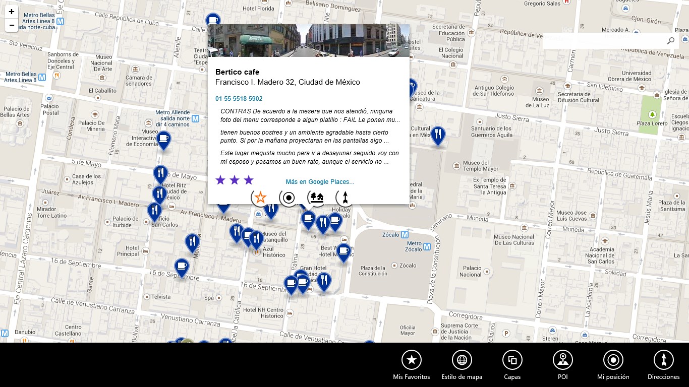The image size is (689, 387).
Task: Click the Hotel Principal bed icon
Action: point(145,250)
